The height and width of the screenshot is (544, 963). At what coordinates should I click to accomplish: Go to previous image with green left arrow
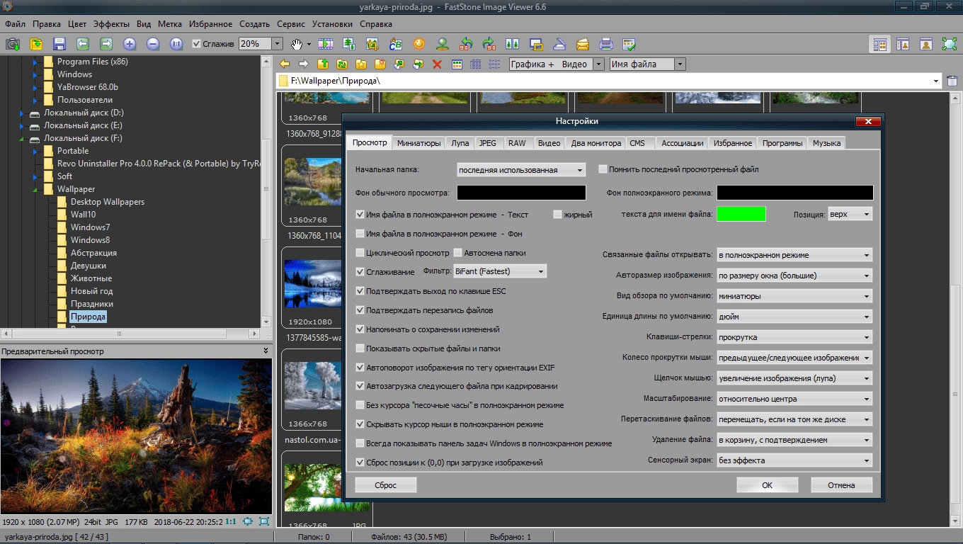pos(83,44)
